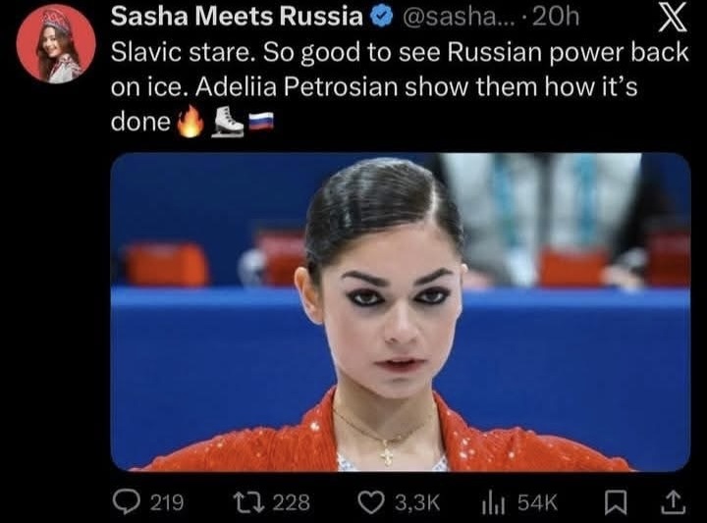Click the fire emoji in the post

(x=191, y=121)
